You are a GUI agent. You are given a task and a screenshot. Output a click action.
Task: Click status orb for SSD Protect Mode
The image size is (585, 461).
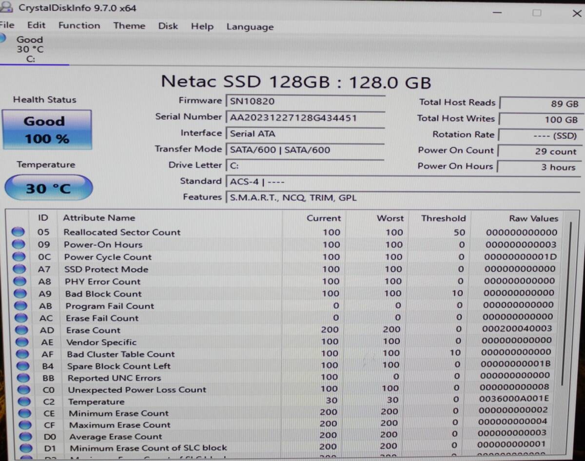pyautogui.click(x=19, y=269)
